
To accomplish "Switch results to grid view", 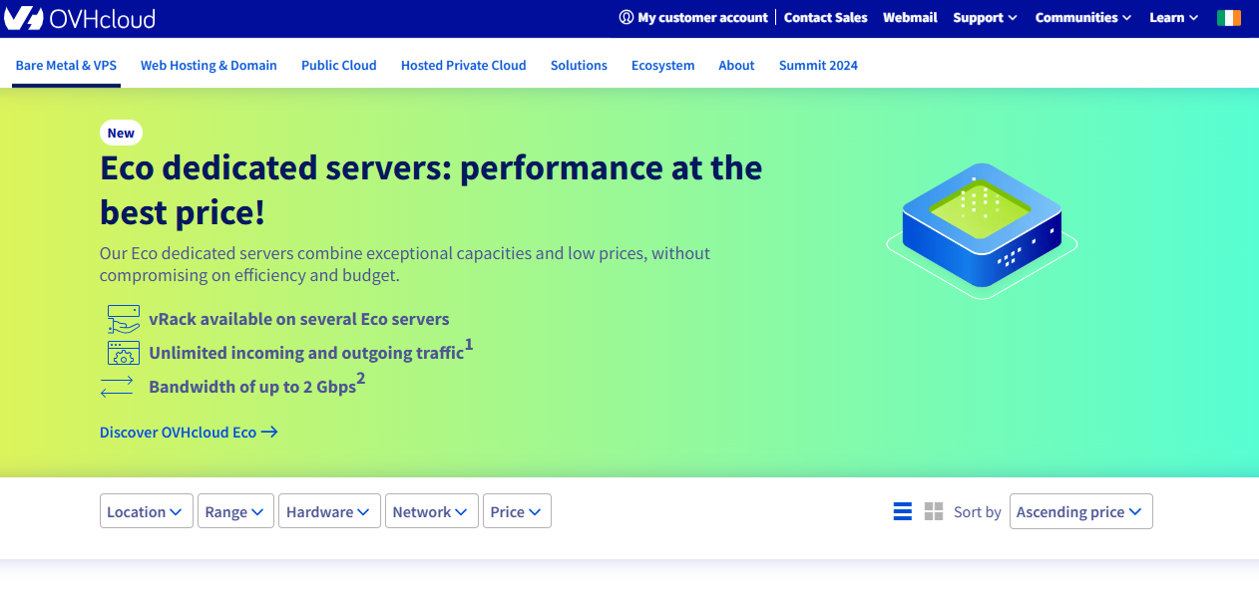I will pyautogui.click(x=933, y=510).
